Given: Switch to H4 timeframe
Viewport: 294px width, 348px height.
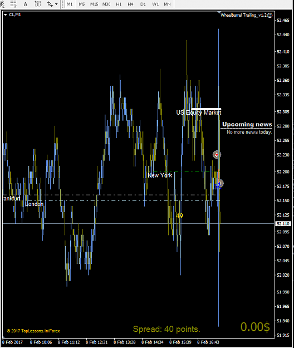Looking at the screenshot, I should (131, 4).
